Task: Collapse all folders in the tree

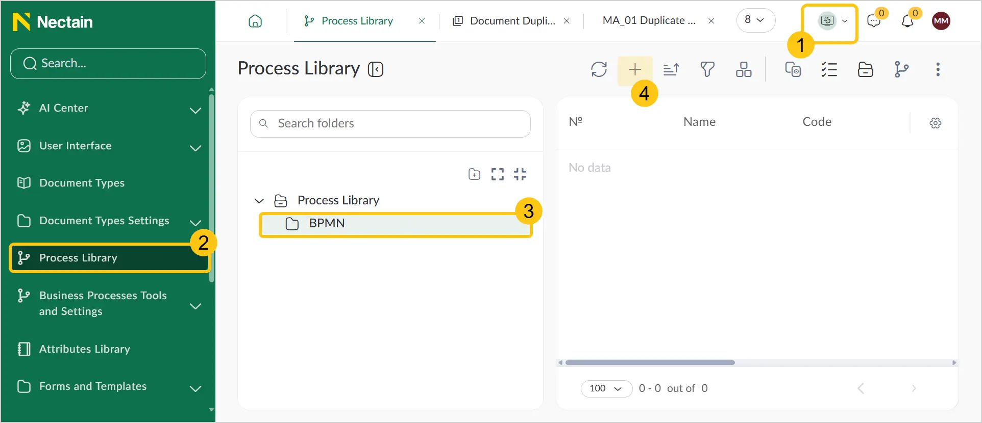Action: (520, 174)
